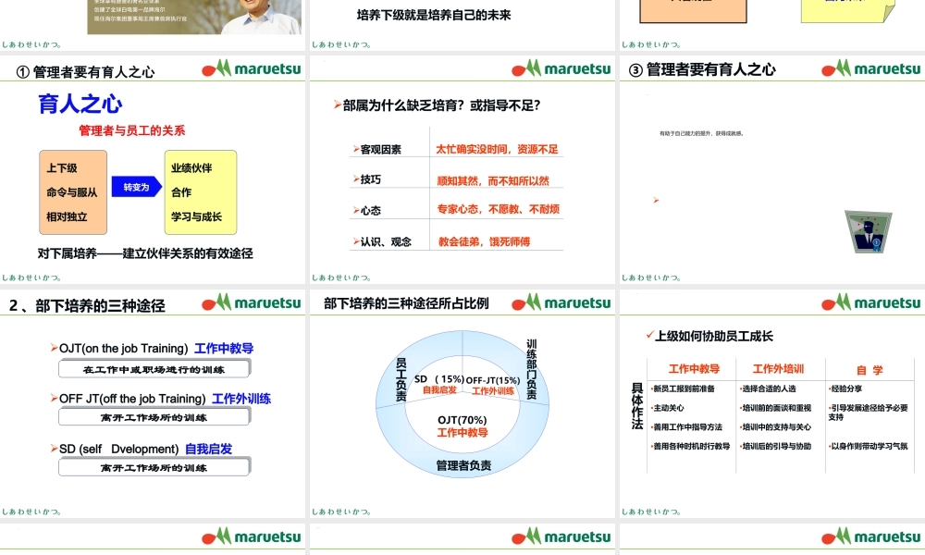Select slide titled ① 管理者要有育人之心

tap(153, 170)
